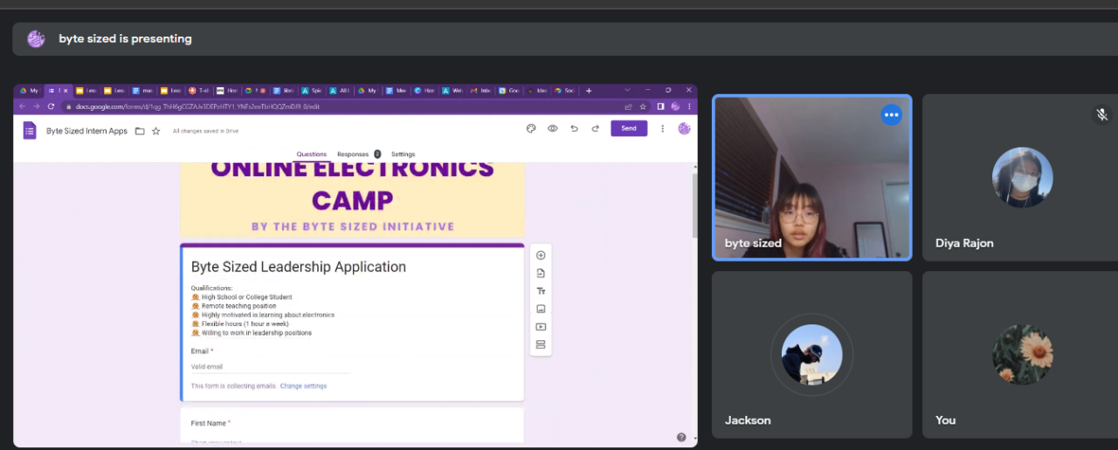Switch to the Inbc Gmail browser tab
The width and height of the screenshot is (1118, 450).
pyautogui.click(x=481, y=91)
